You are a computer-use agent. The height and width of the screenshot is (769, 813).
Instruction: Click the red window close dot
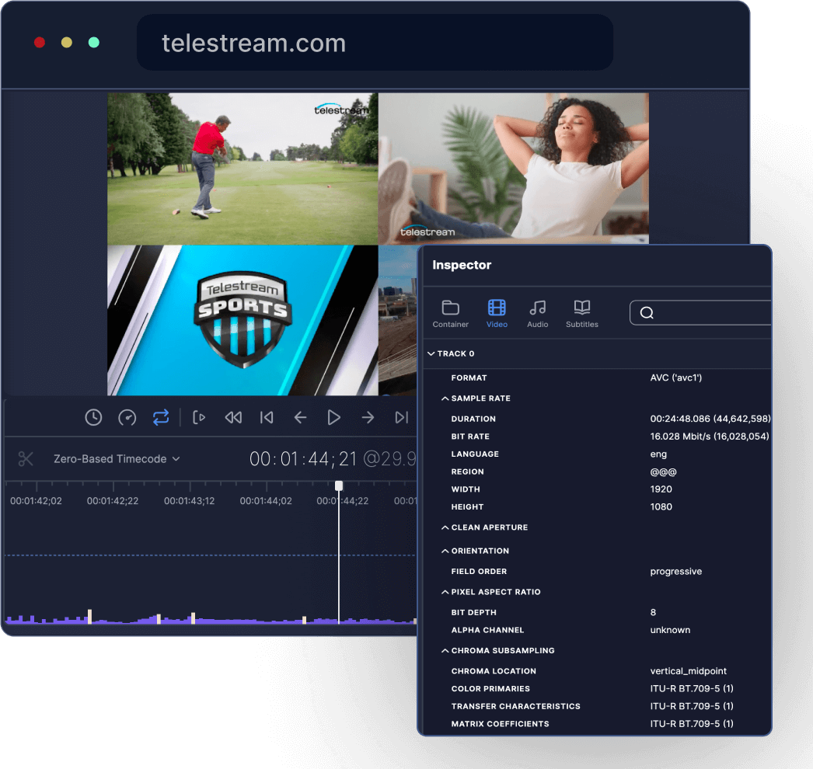(40, 43)
